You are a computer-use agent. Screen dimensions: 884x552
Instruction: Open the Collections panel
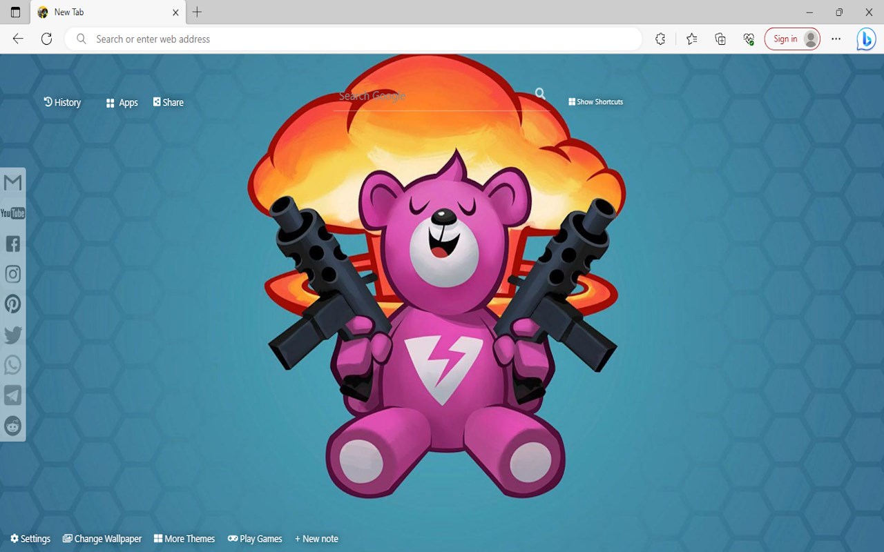pos(720,39)
